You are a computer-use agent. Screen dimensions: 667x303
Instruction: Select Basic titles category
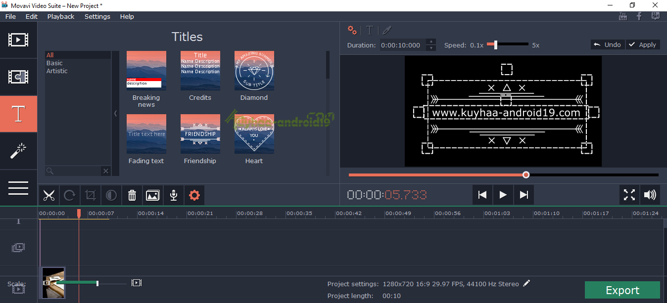(x=78, y=63)
